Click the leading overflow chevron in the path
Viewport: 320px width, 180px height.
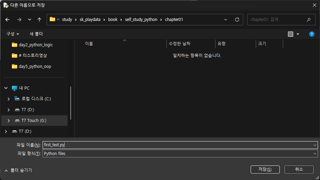tap(59, 20)
